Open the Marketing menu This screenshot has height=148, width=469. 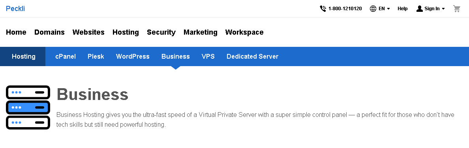pyautogui.click(x=201, y=32)
